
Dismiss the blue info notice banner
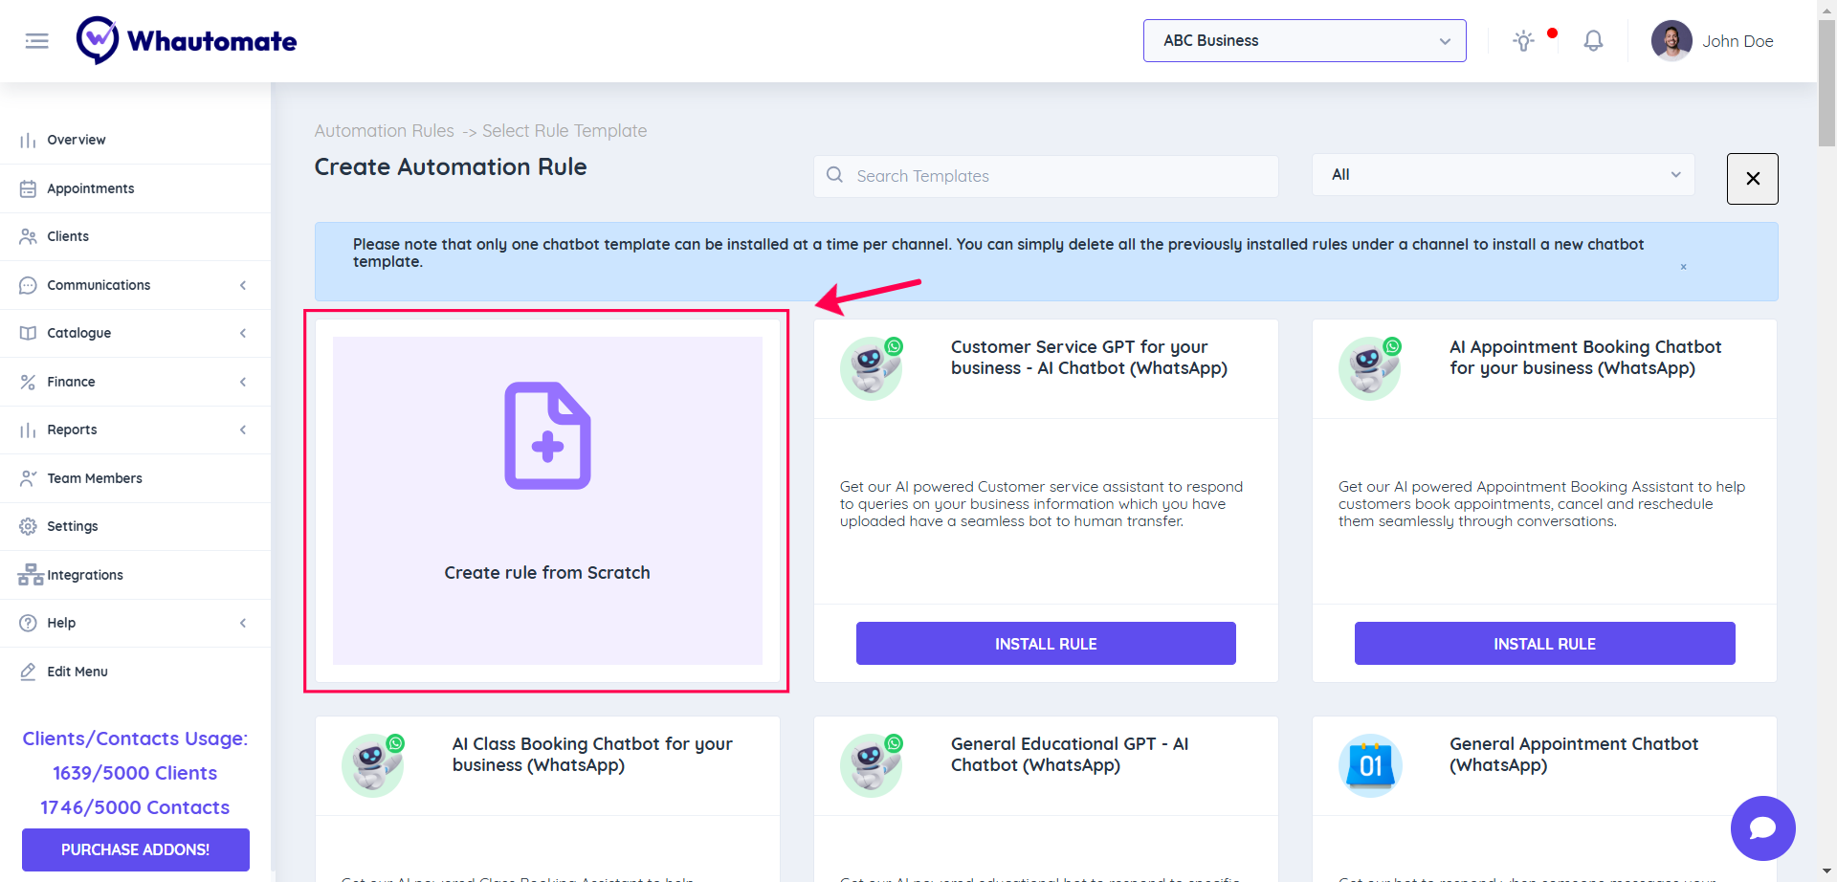point(1683,267)
